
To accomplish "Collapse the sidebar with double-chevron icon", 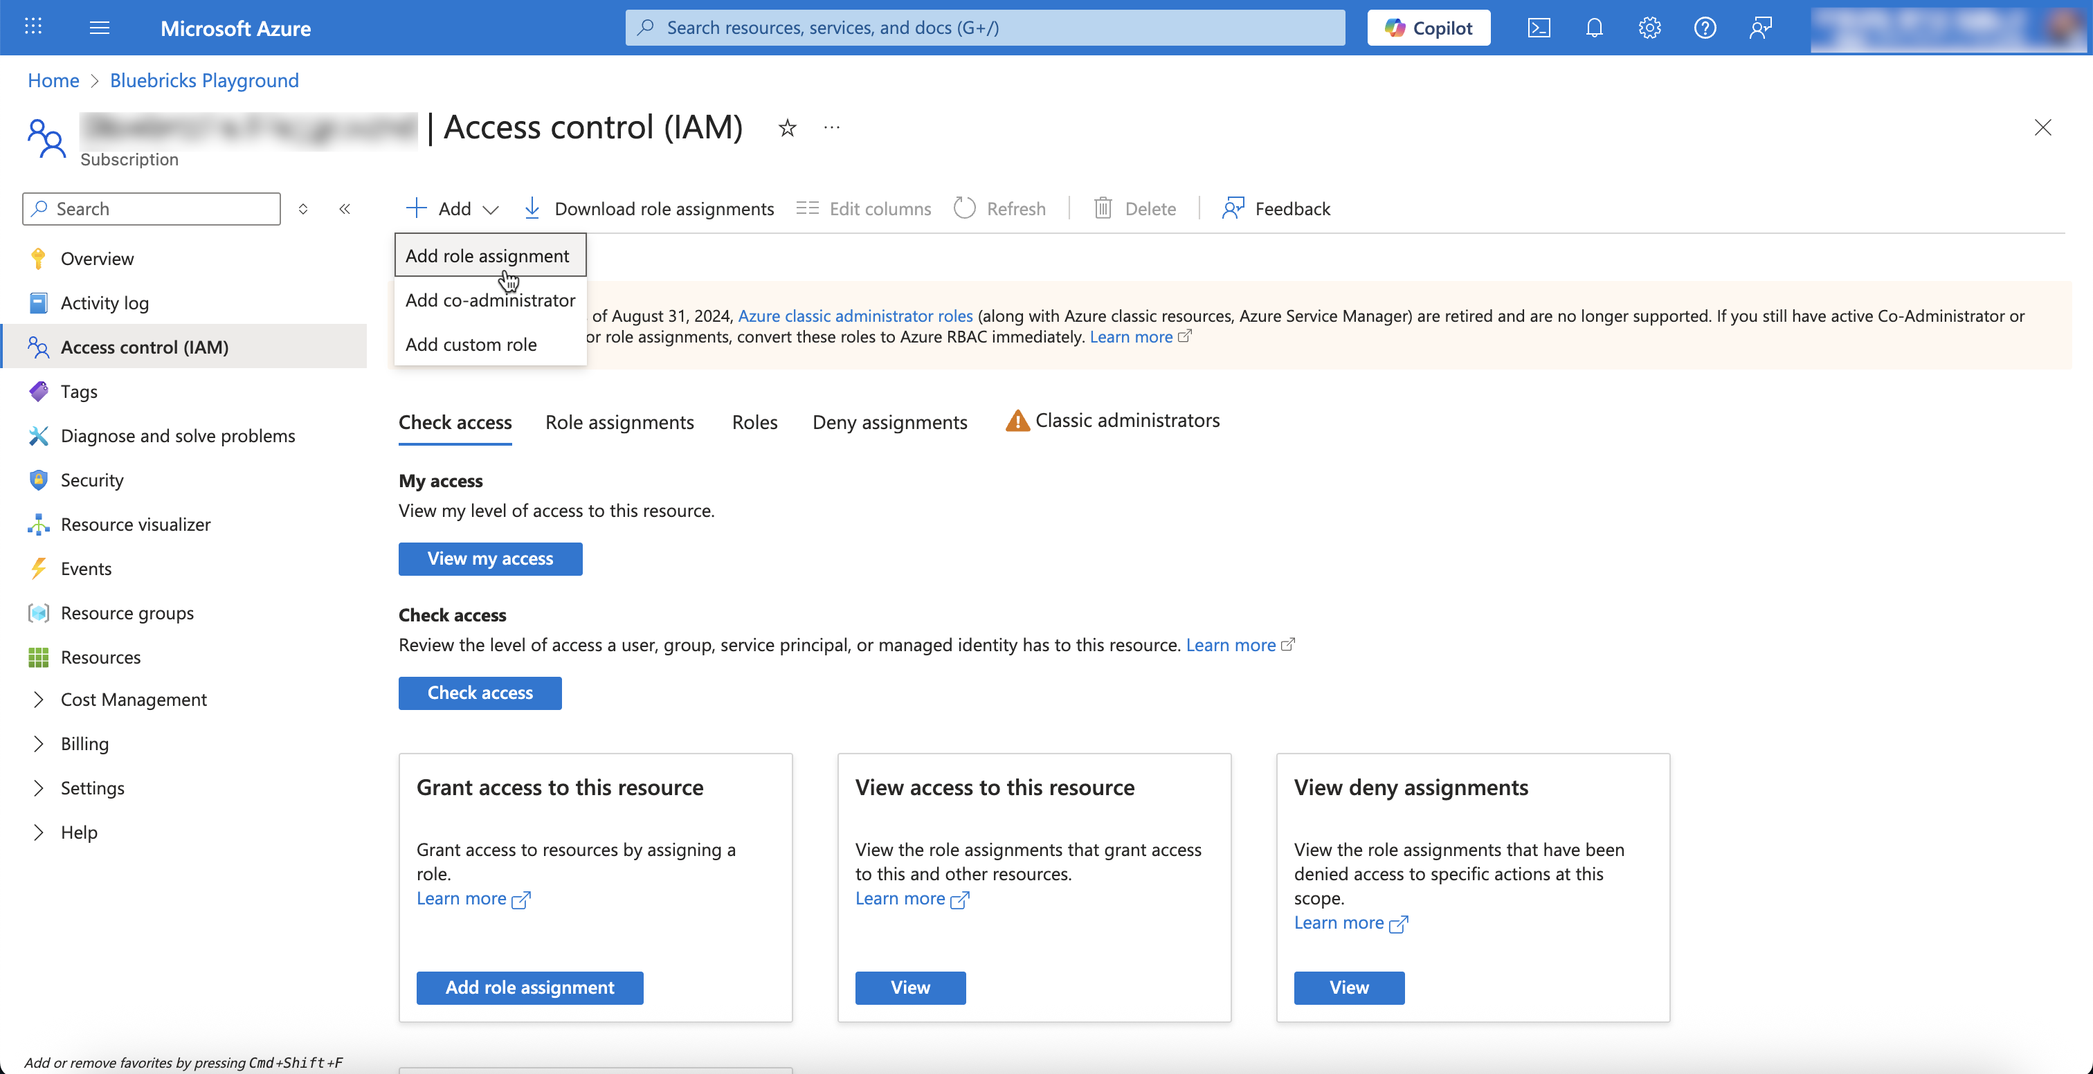I will point(345,209).
